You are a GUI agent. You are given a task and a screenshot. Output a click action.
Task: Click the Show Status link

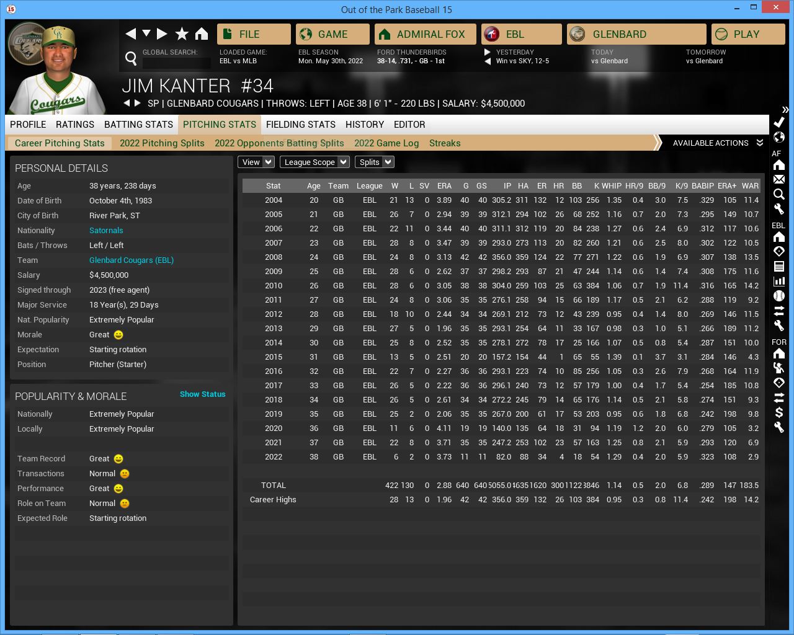[202, 394]
